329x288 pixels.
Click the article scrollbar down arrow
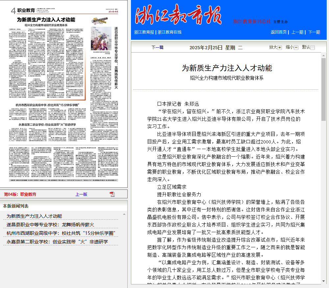point(323,281)
